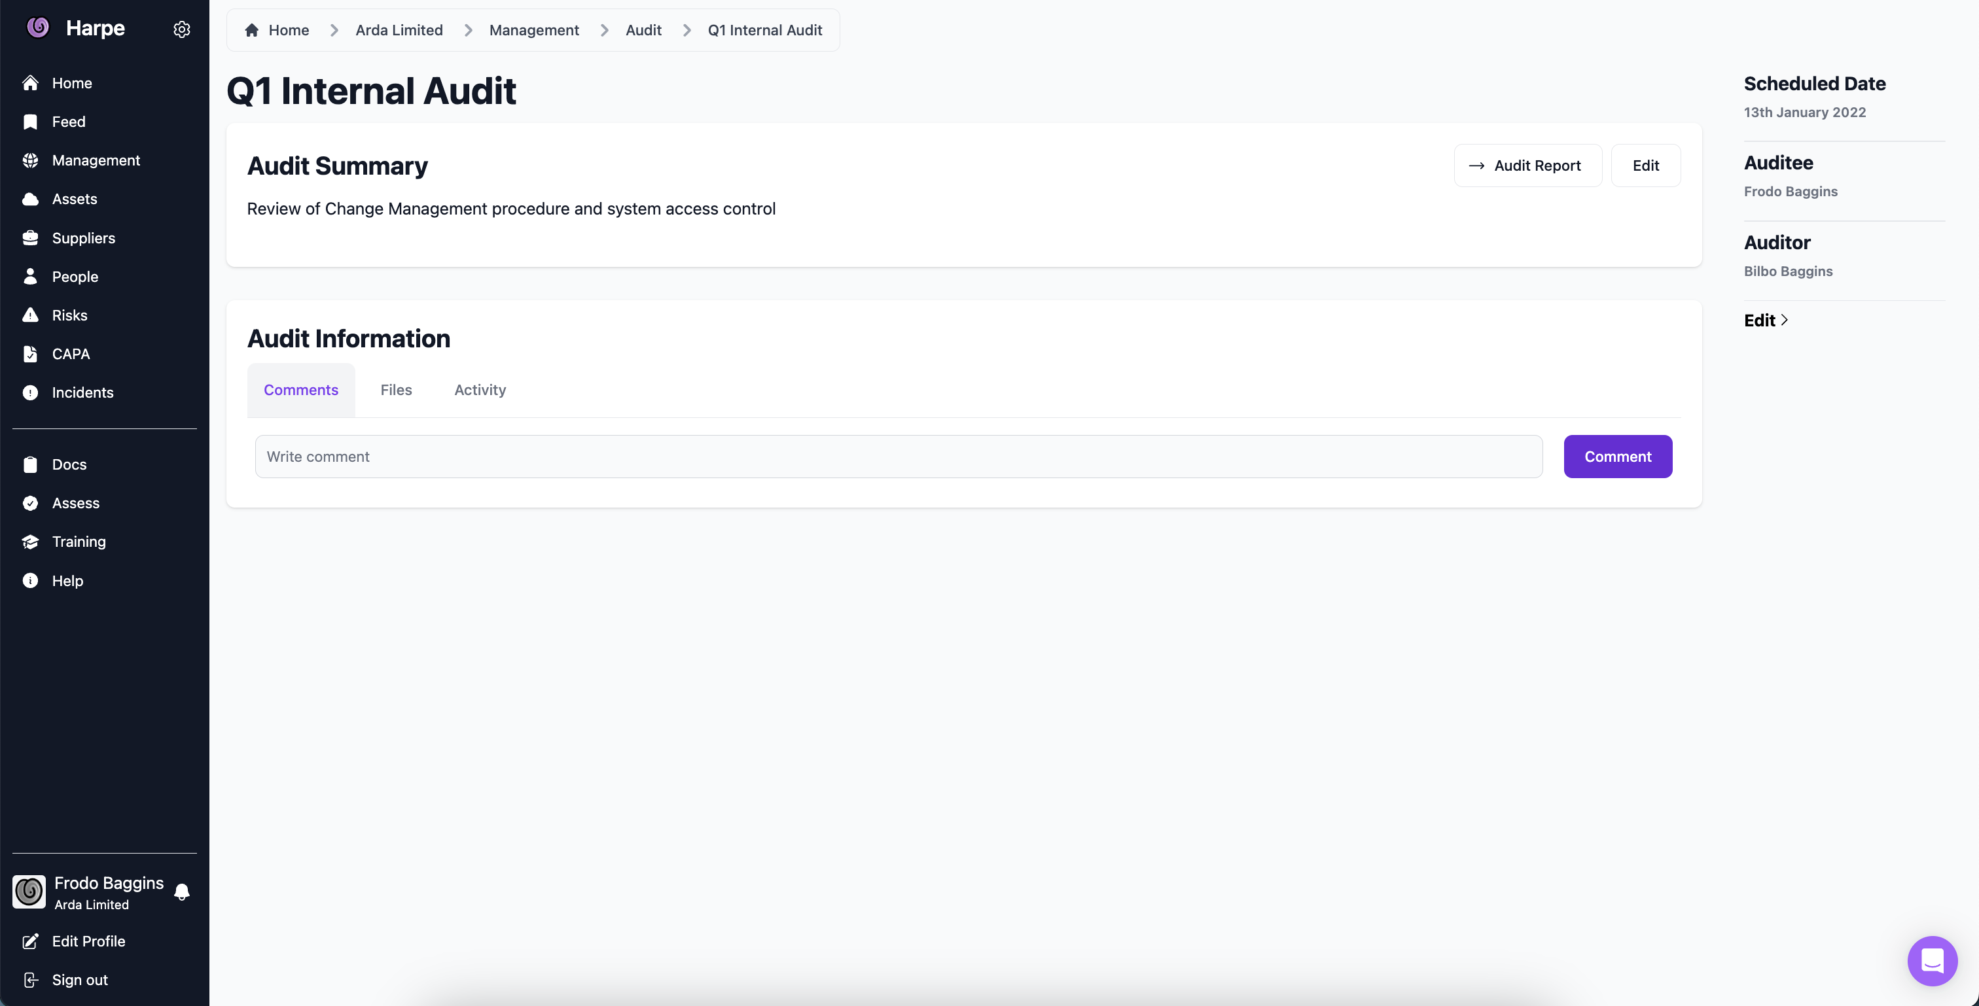Click the Assess checkmark icon
Image resolution: width=1979 pixels, height=1006 pixels.
(x=30, y=503)
